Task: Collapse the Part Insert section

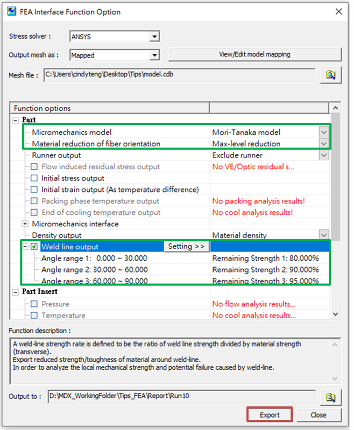Action: pos(15,292)
